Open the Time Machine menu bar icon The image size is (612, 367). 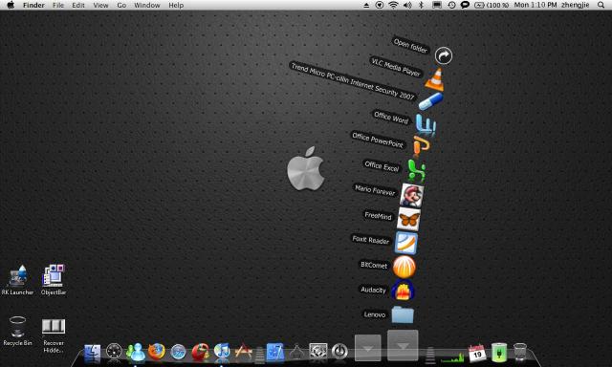pyautogui.click(x=451, y=5)
